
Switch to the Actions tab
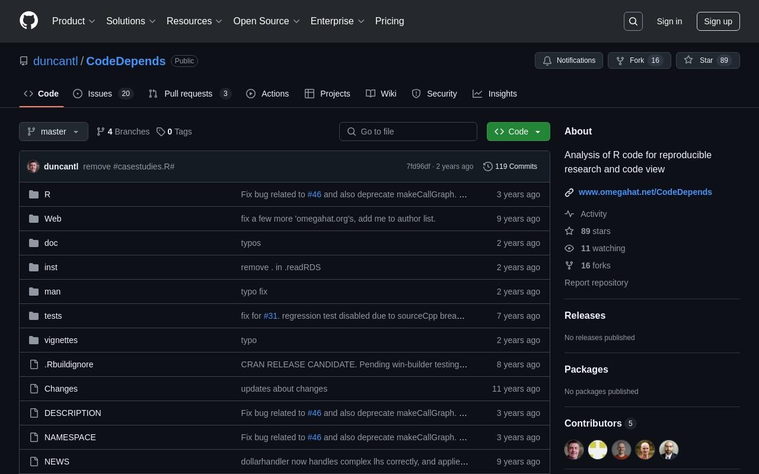coord(267,94)
